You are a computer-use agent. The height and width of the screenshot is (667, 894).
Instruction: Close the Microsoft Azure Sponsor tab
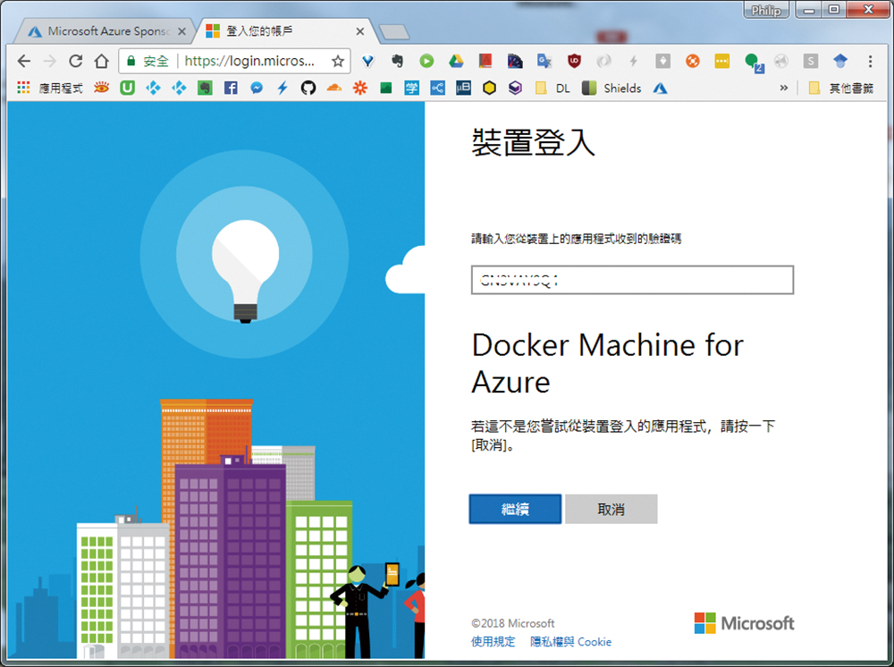[x=181, y=31]
